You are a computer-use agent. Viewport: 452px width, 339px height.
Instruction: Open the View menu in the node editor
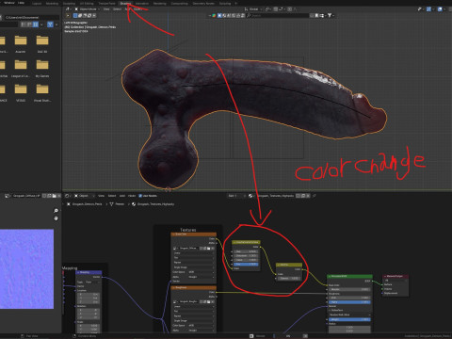tap(101, 196)
